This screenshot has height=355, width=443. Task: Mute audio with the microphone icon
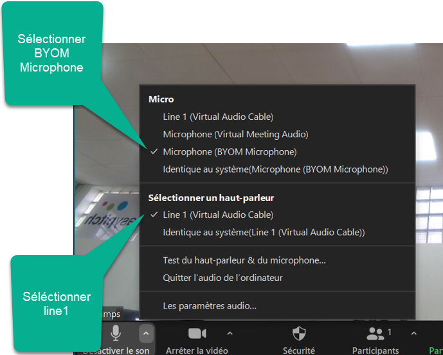click(x=116, y=333)
